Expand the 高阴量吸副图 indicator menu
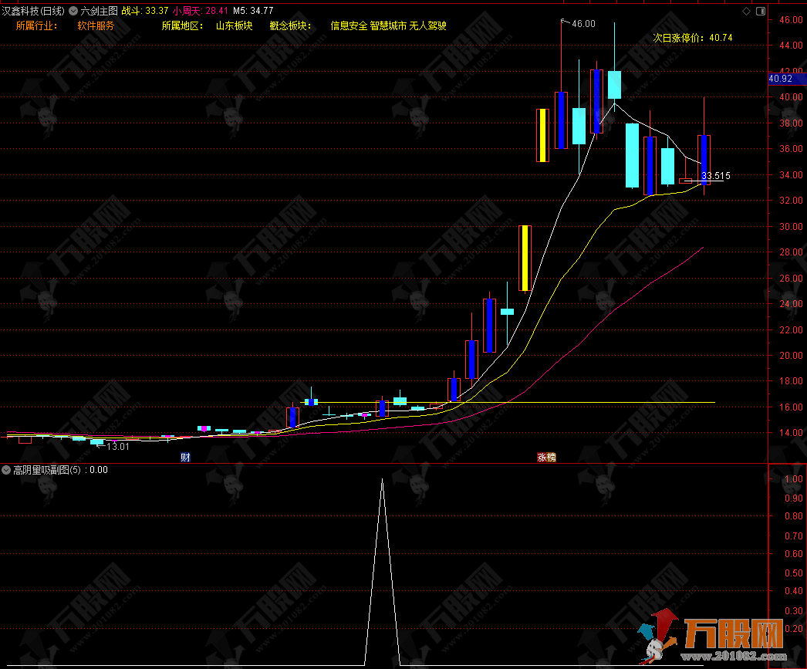807x669 pixels. 6,470
